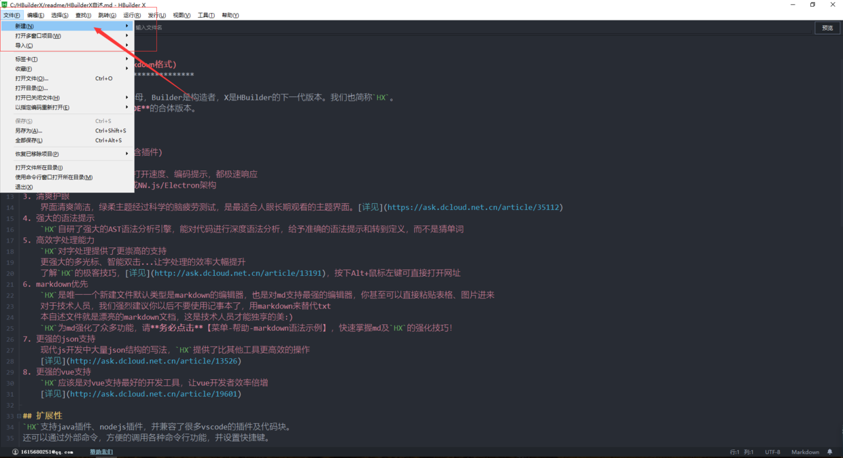Viewport: 843px width, 458px height.
Task: Expand the 以指定编码重新打开(E) submenu
Action: [67, 107]
